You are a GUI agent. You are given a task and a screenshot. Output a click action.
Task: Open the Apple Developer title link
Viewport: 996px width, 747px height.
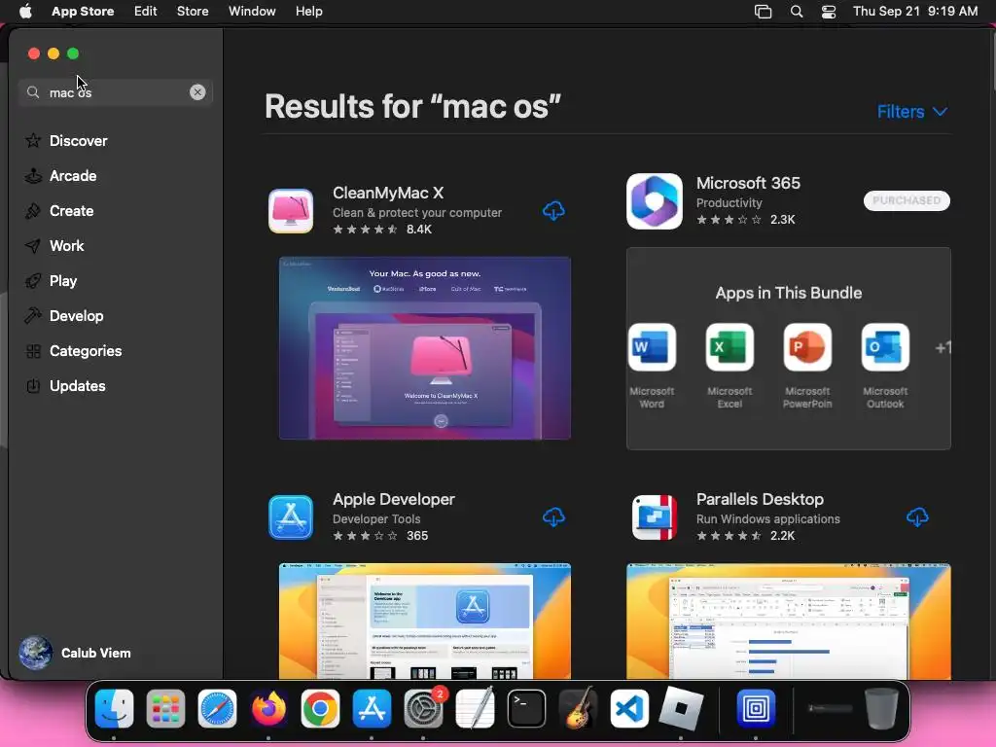point(394,499)
